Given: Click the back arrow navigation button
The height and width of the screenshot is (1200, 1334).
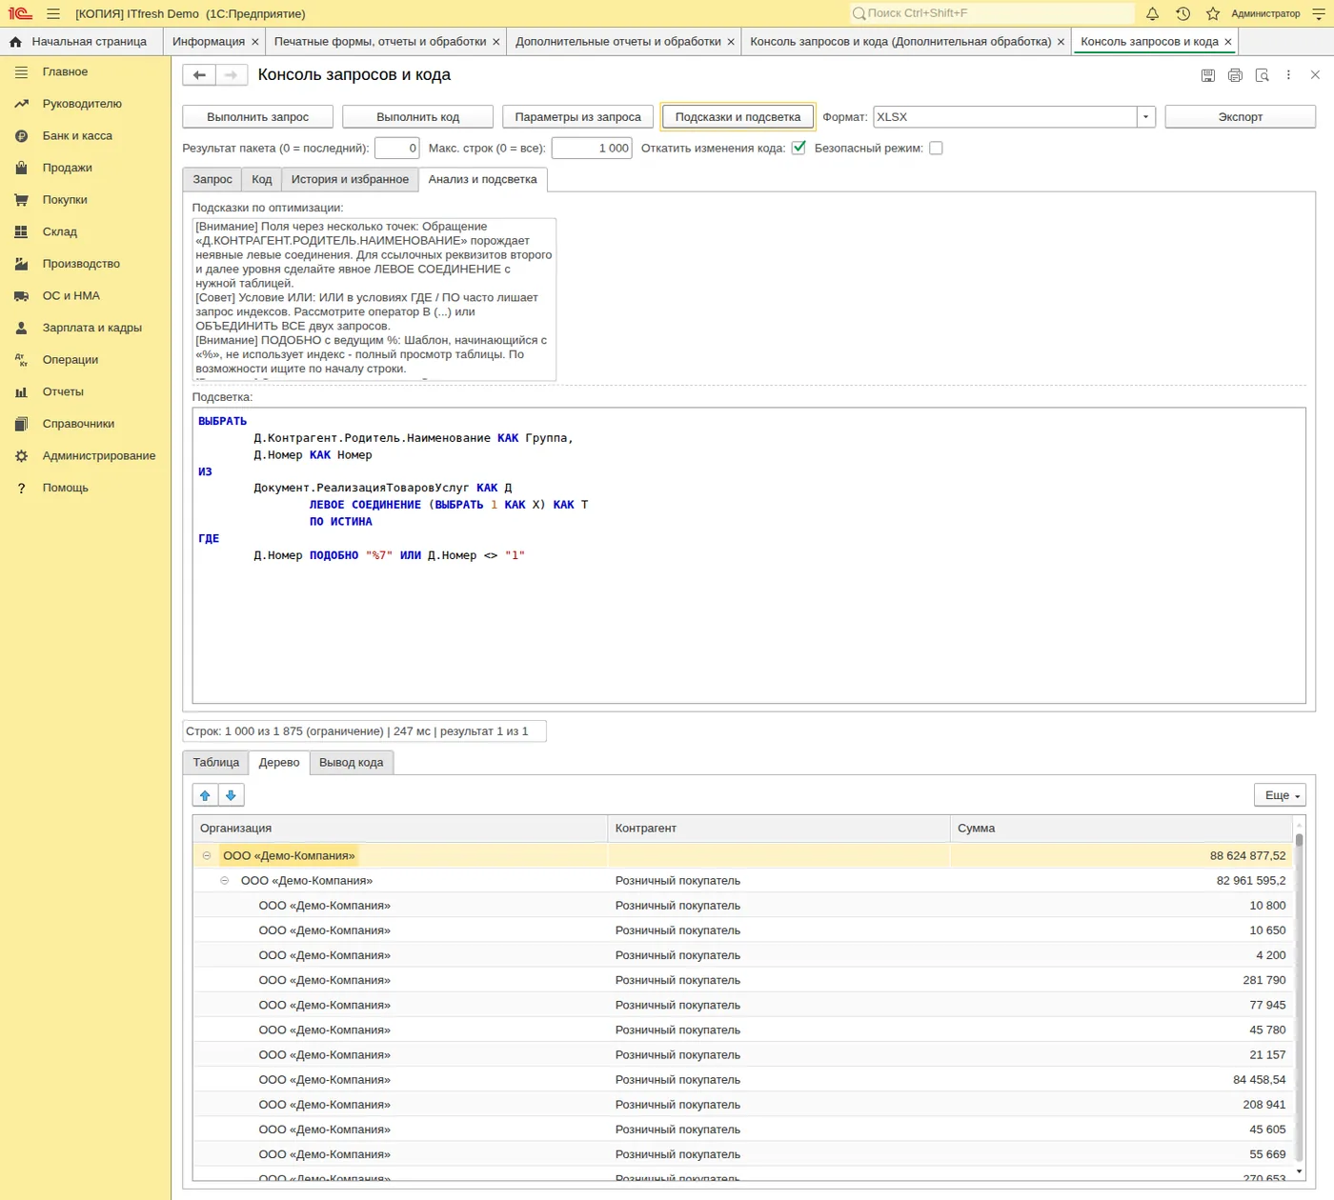Looking at the screenshot, I should pyautogui.click(x=198, y=75).
